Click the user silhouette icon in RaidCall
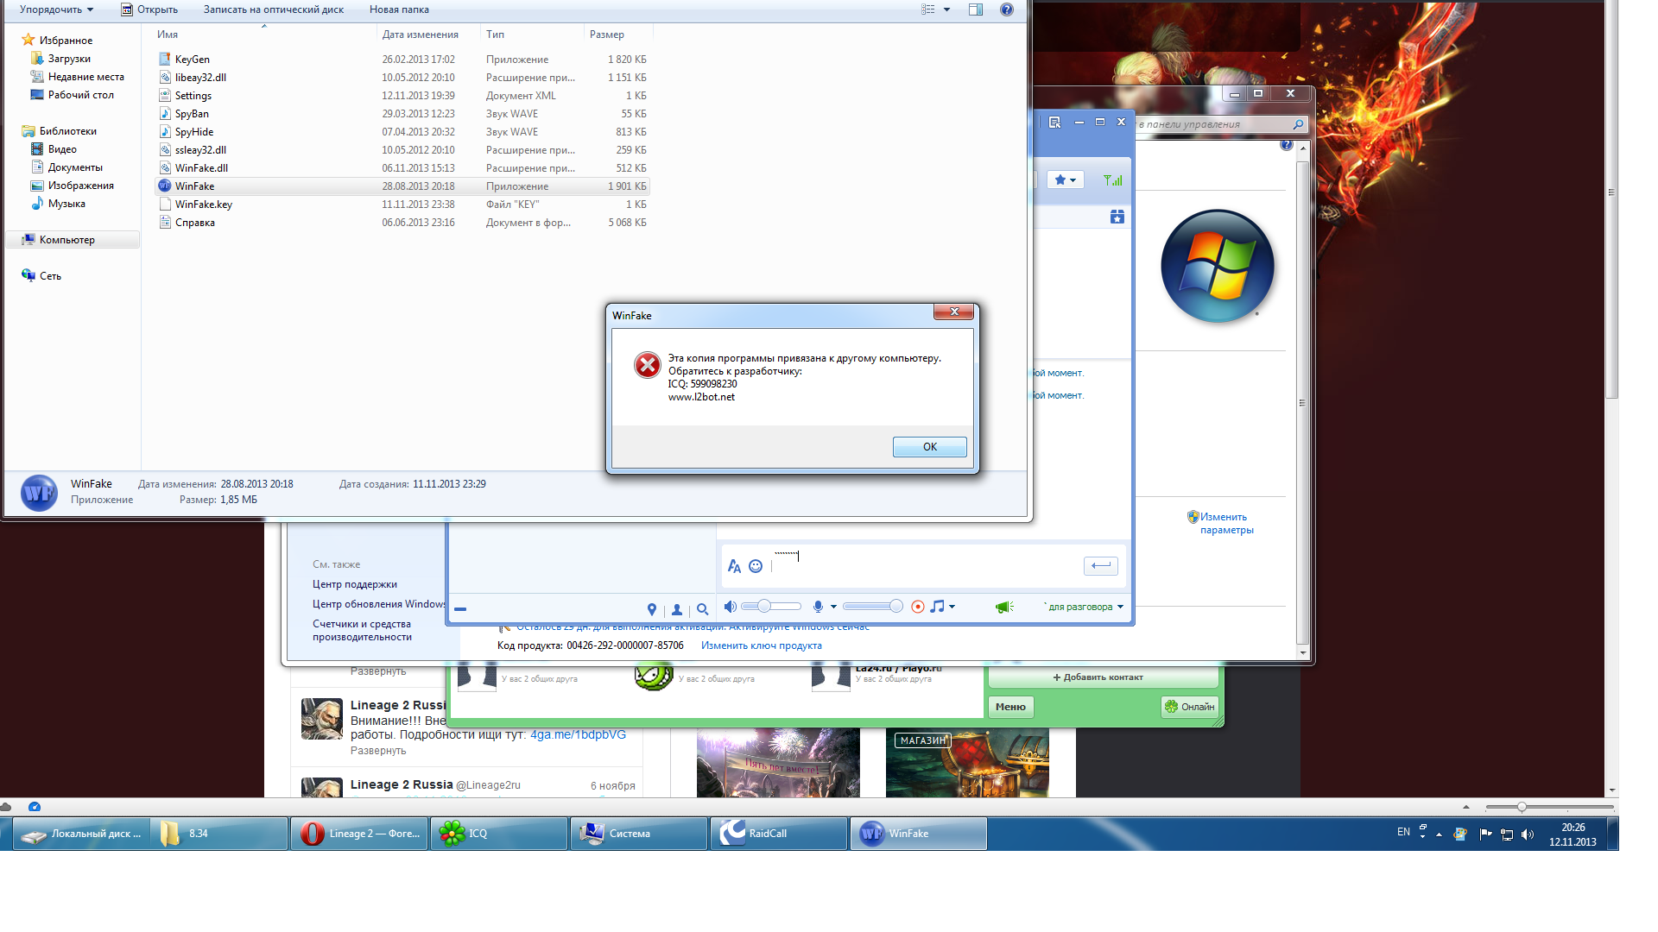Image resolution: width=1658 pixels, height=932 pixels. 677,609
